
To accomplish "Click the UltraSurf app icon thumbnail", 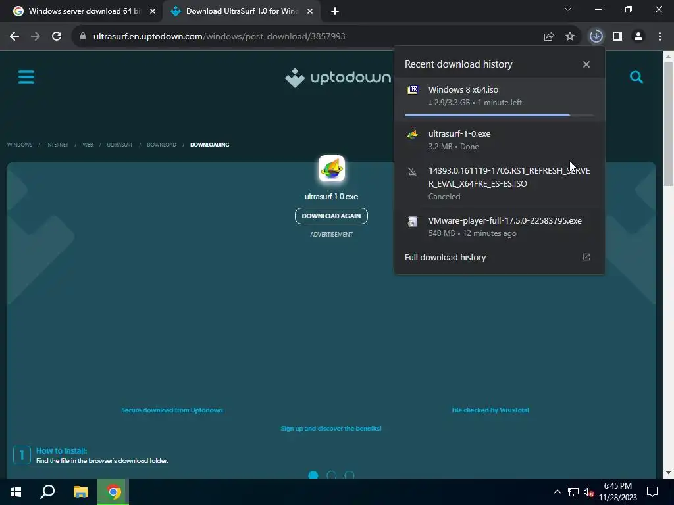I will [x=332, y=169].
